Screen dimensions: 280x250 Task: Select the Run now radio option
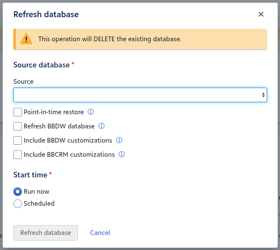point(18,192)
